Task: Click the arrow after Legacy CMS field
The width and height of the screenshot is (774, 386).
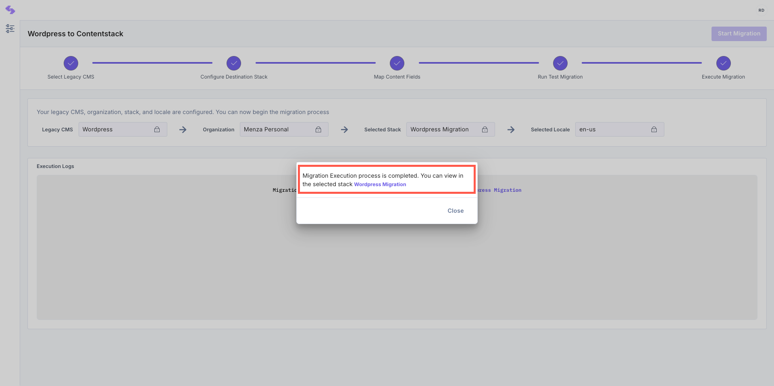Action: tap(183, 129)
